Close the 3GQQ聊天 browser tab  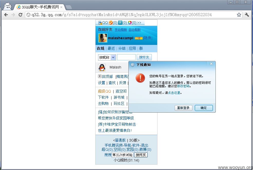coord(61,7)
